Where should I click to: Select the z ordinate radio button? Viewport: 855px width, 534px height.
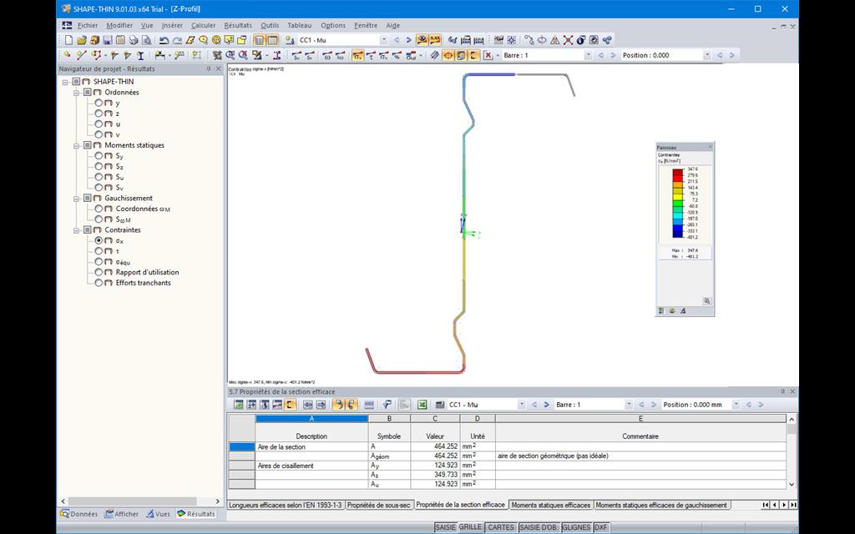[x=99, y=113]
